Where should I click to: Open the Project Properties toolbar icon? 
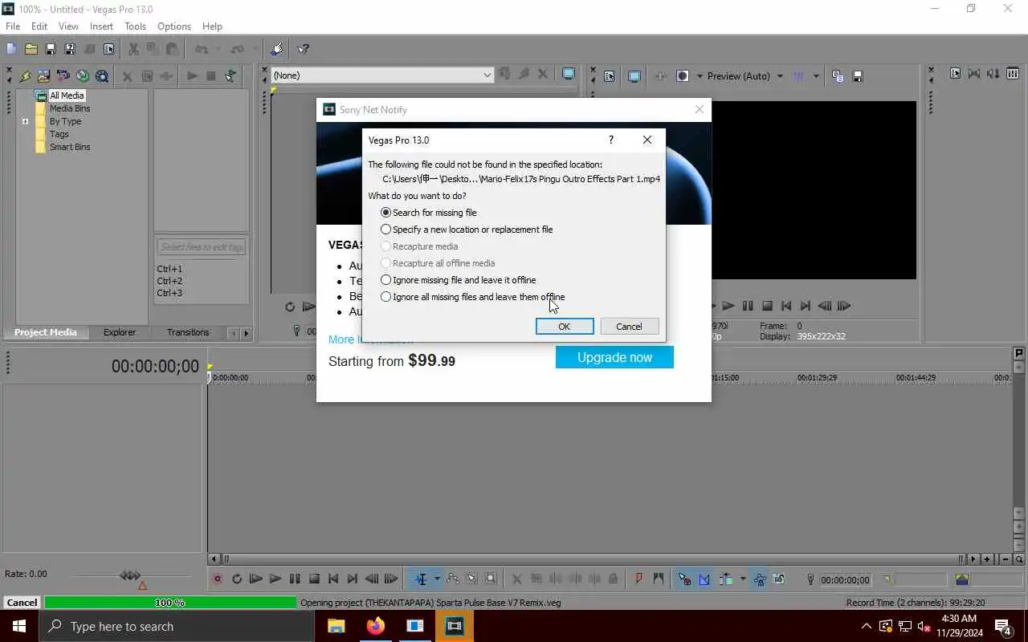pos(108,49)
